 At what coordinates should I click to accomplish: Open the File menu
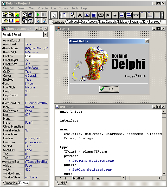point(4,8)
